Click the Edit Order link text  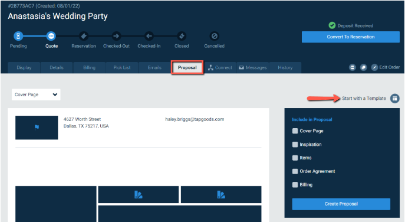click(389, 67)
